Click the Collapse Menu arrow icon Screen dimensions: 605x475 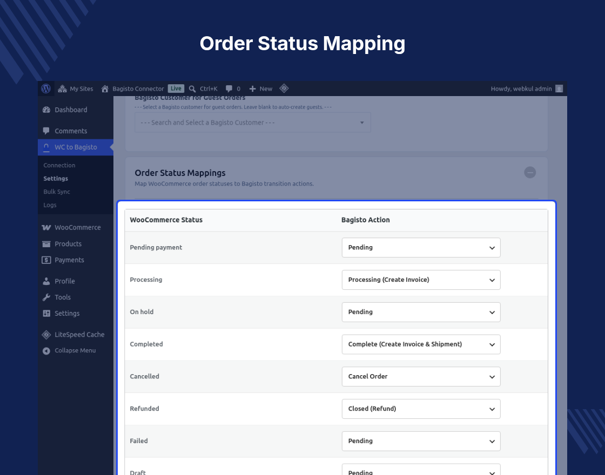point(46,351)
